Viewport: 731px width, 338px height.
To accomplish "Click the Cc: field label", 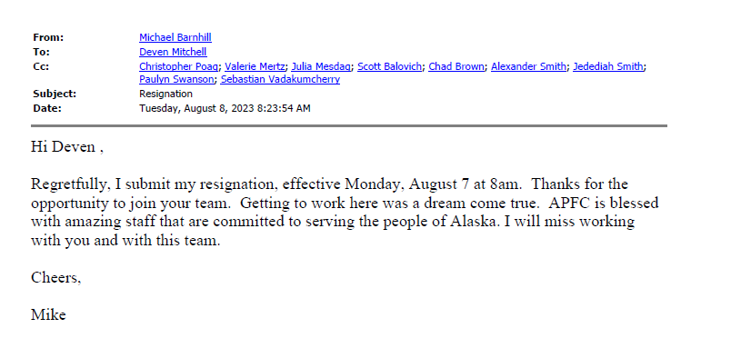I will coord(41,66).
